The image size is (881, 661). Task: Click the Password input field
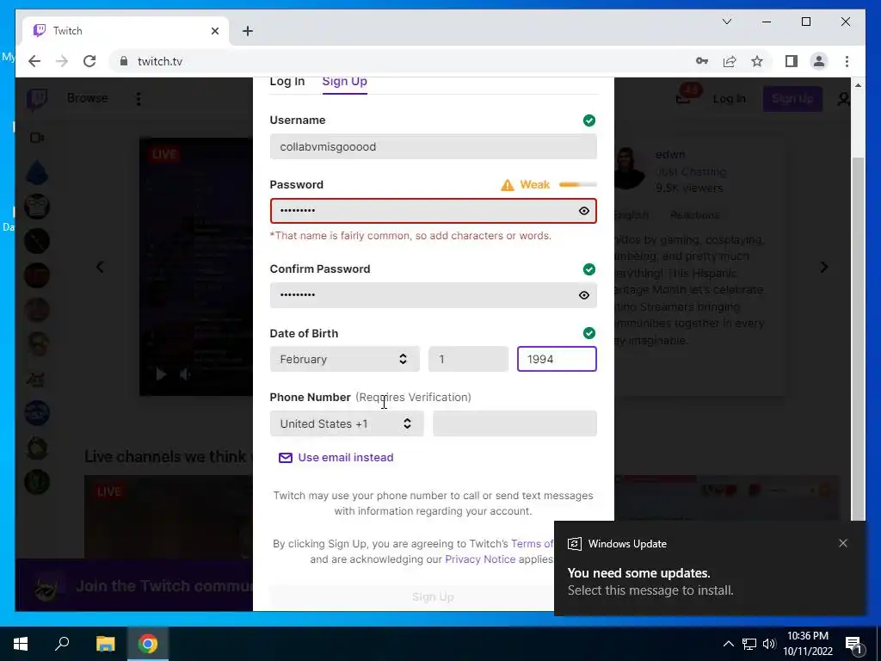tap(434, 211)
